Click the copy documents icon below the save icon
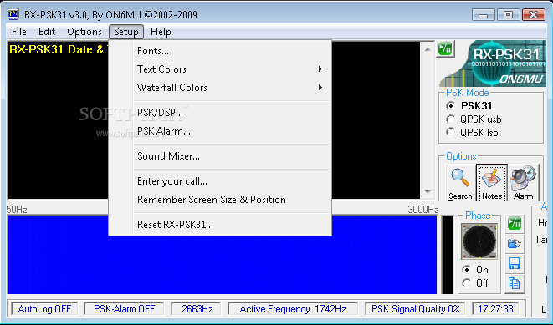This screenshot has height=325, width=553. coord(515,283)
